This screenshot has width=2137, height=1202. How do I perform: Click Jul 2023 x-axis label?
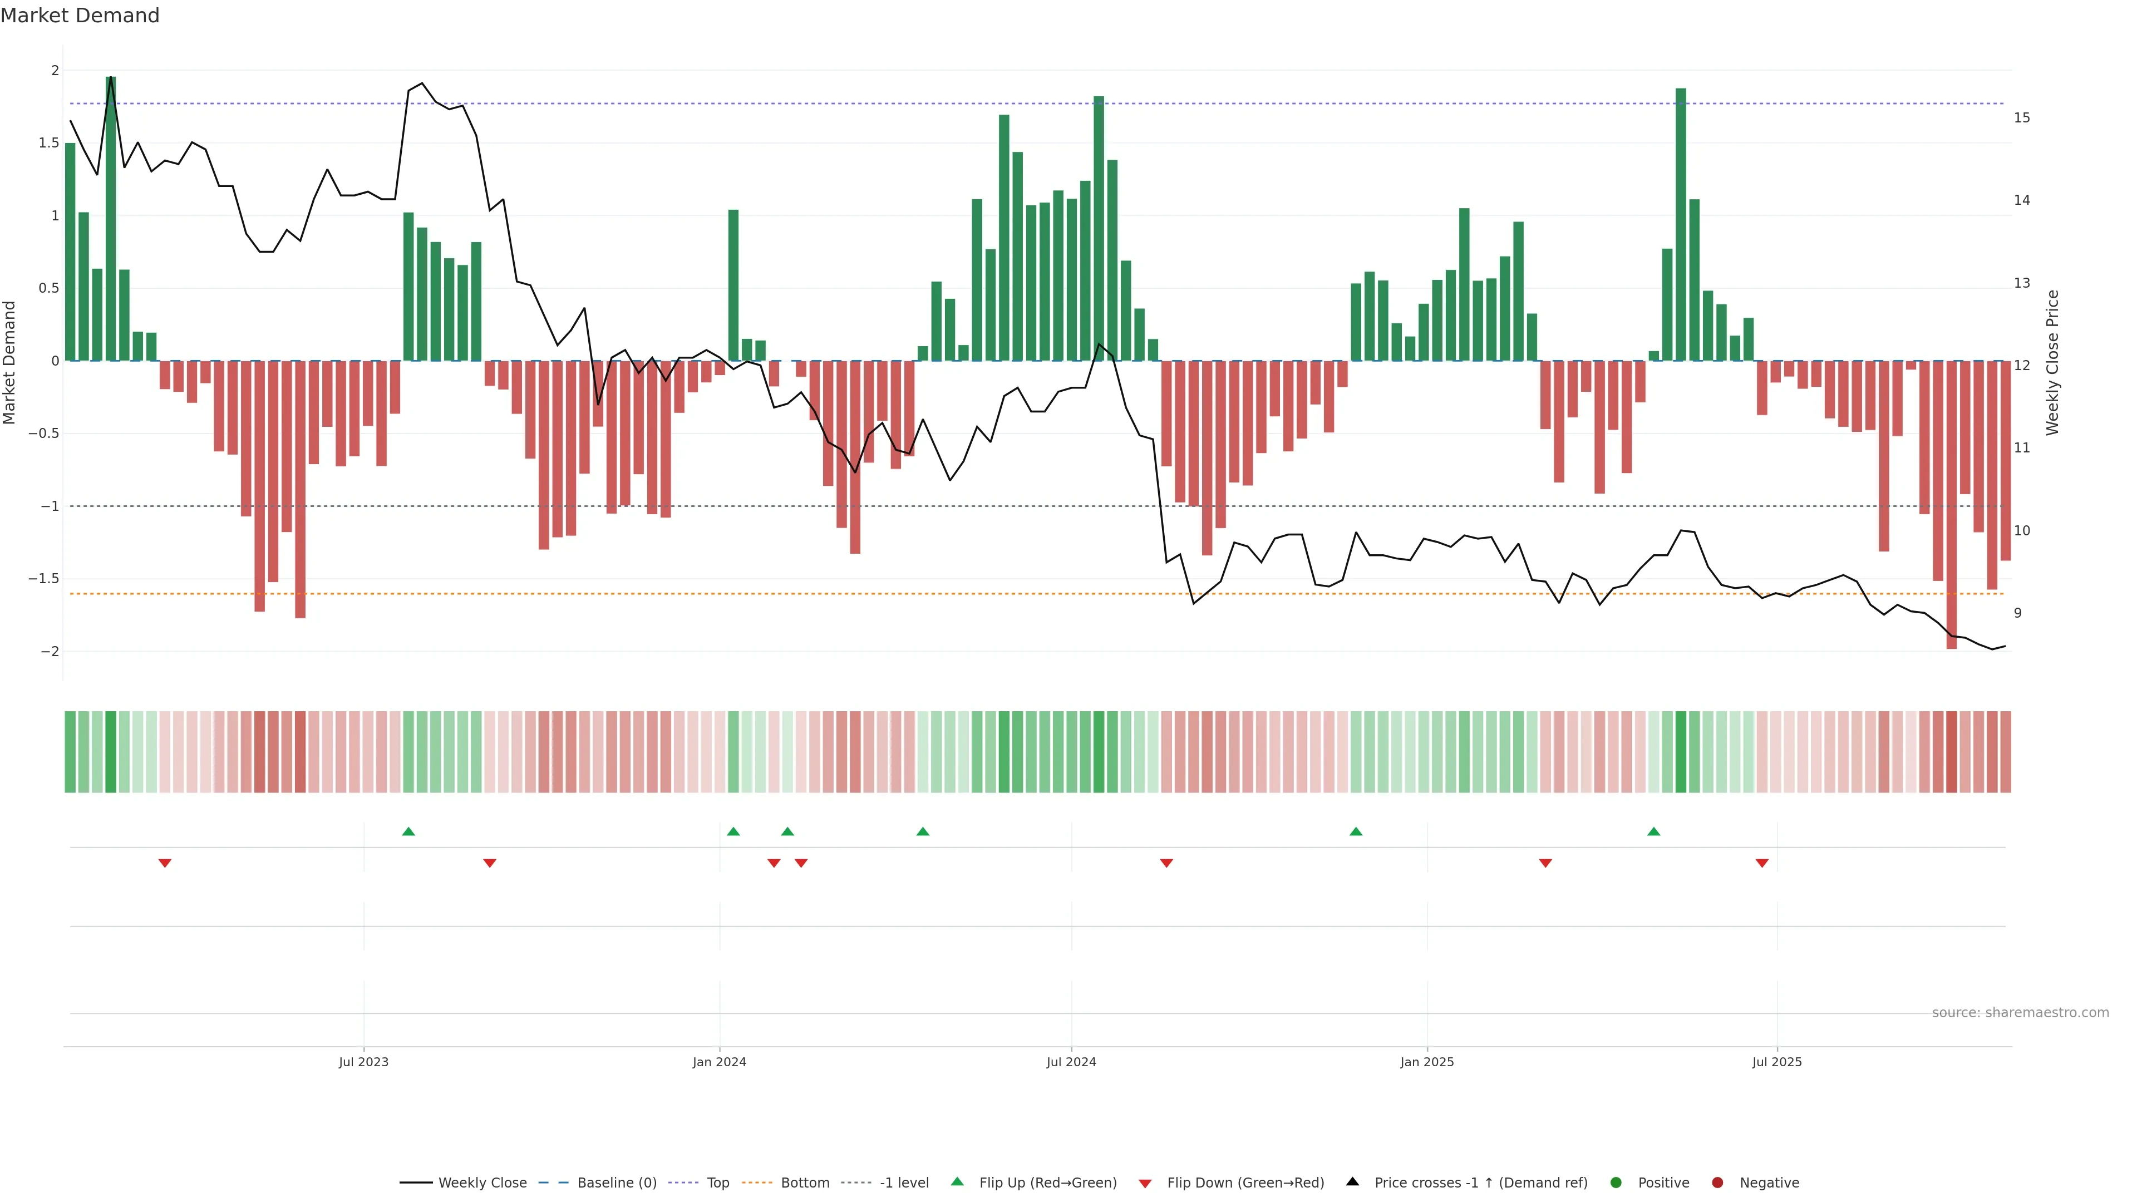click(363, 1063)
